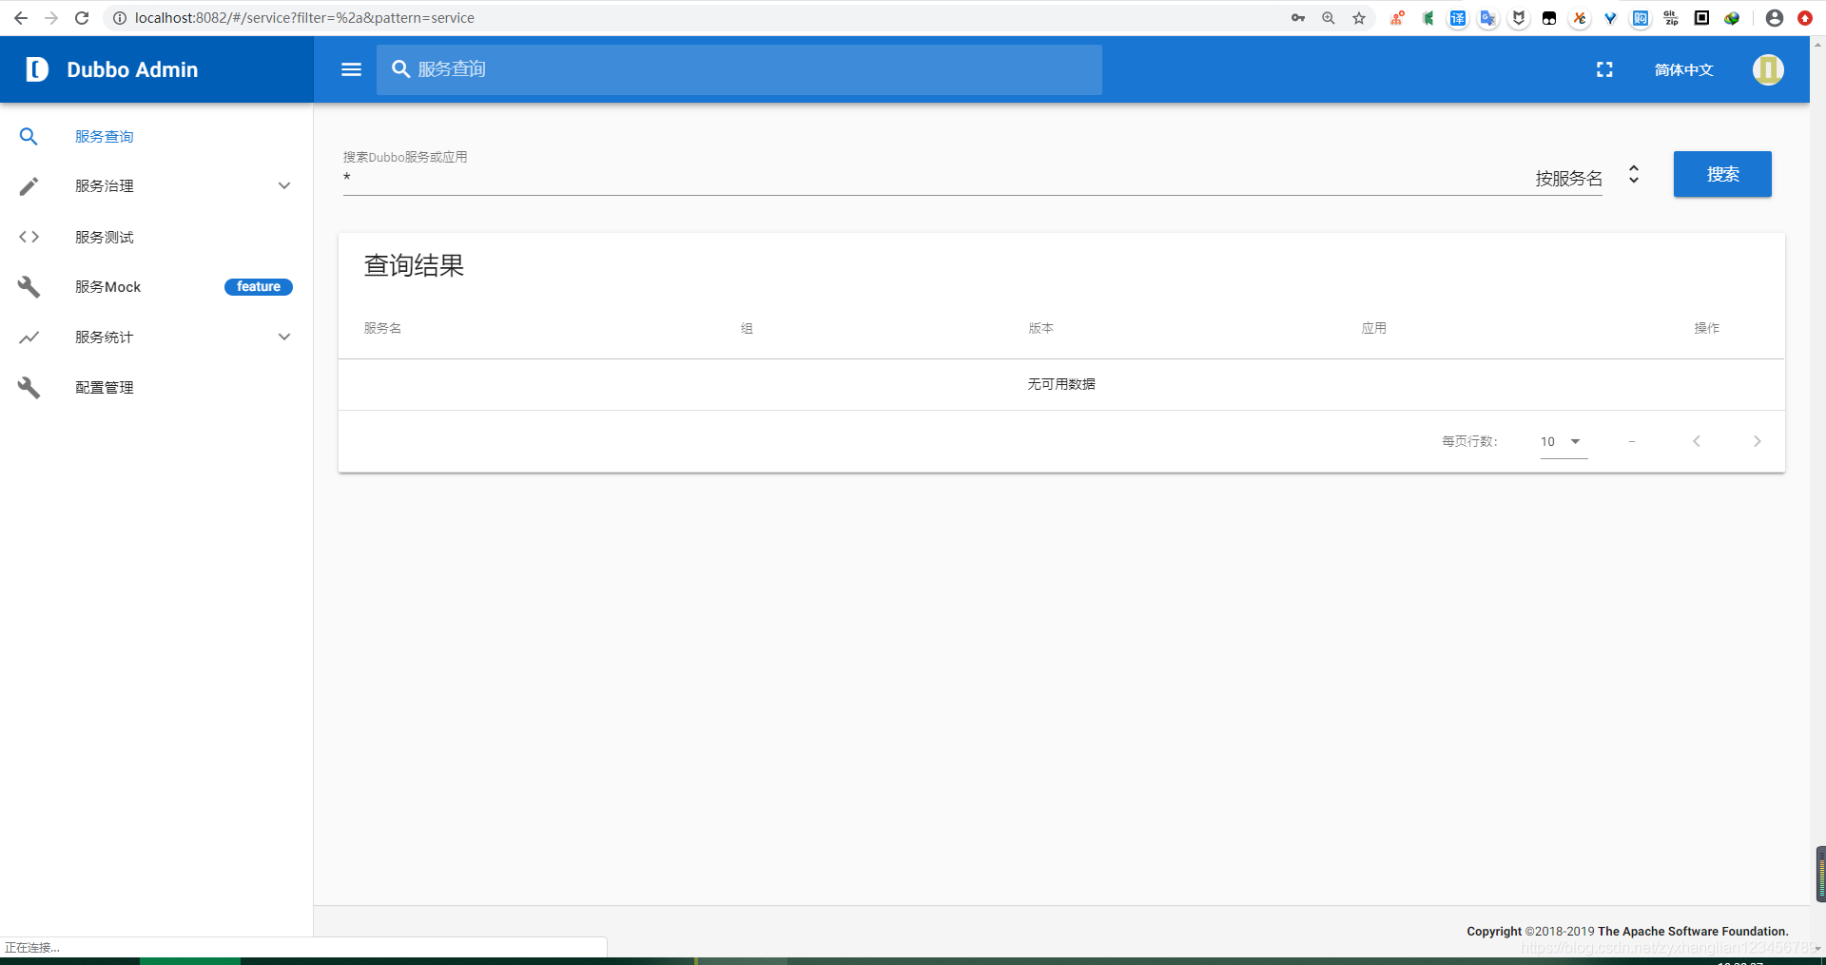Screen dimensions: 1826x965
Task: Go to the next results page
Action: point(1758,441)
